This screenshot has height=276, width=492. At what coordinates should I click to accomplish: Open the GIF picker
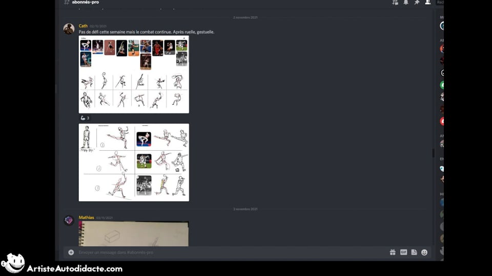click(403, 252)
